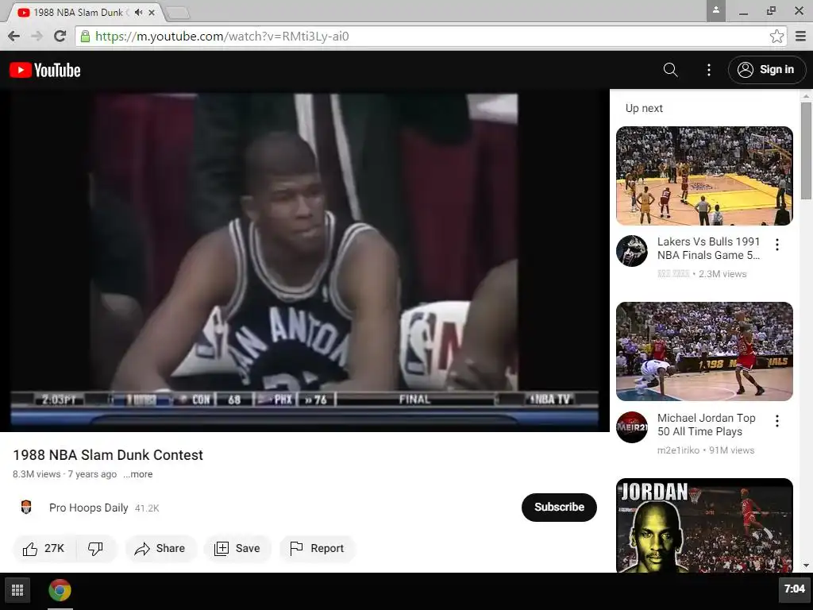Open the app launcher grid
The height and width of the screenshot is (610, 813).
coord(17,590)
